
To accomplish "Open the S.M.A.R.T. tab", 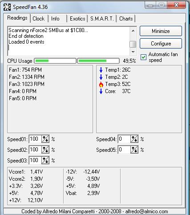I will 102,19.
